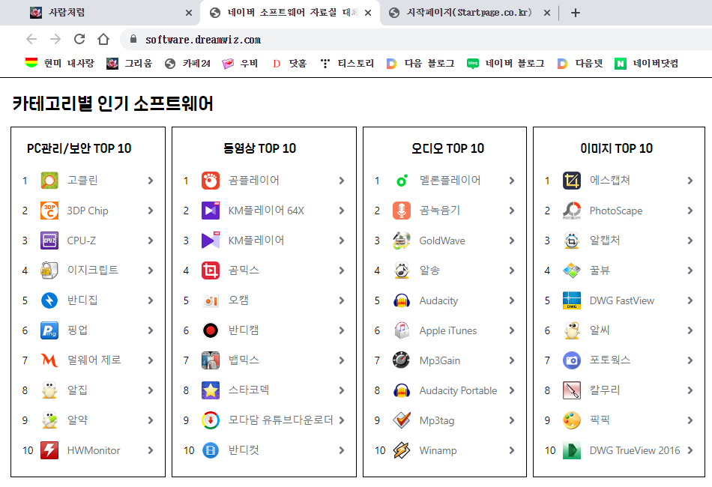Image resolution: width=712 pixels, height=487 pixels.
Task: Open the 꿀뷰 software link
Action: (x=600, y=270)
